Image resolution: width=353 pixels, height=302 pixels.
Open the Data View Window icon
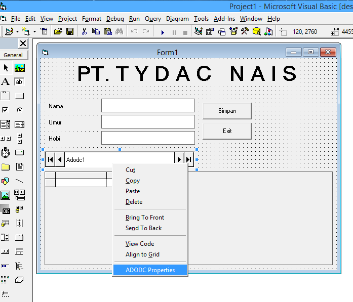coord(257,31)
